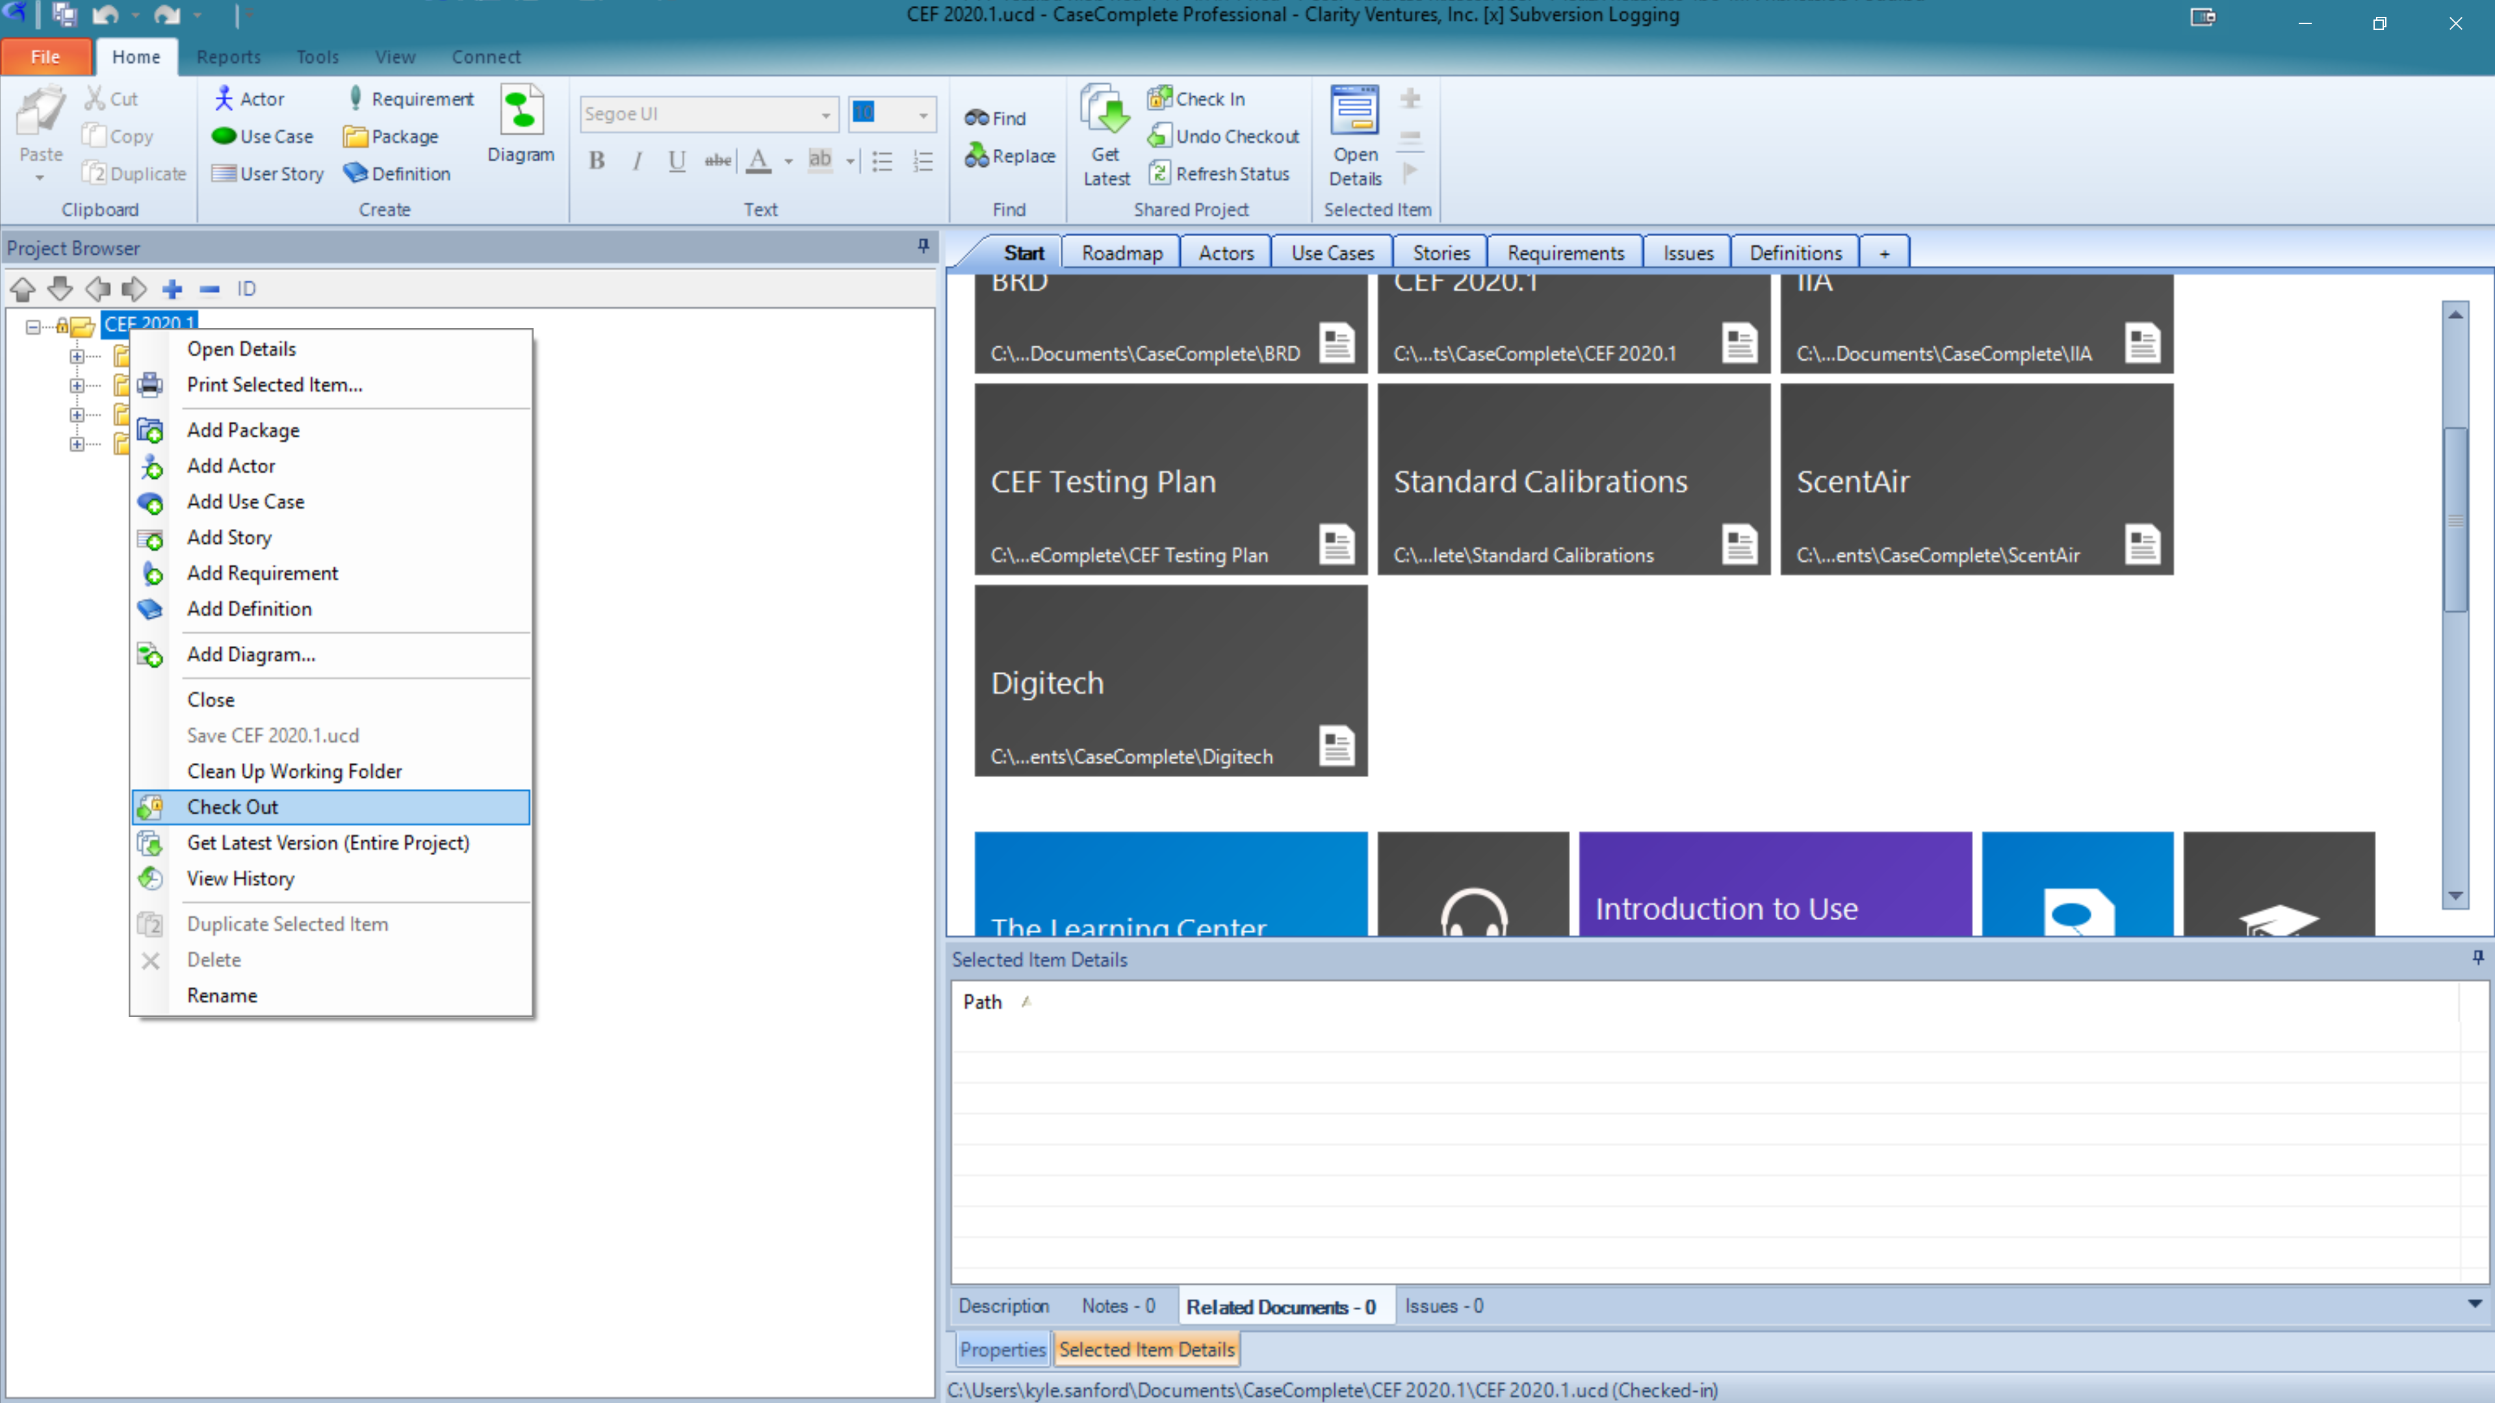Switch to the Reports ribbon tab

(229, 57)
